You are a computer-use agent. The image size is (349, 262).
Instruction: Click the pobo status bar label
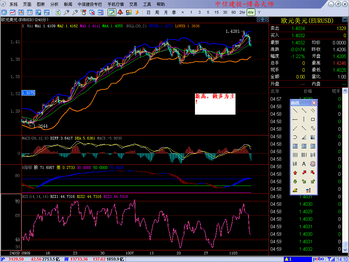click(318, 259)
